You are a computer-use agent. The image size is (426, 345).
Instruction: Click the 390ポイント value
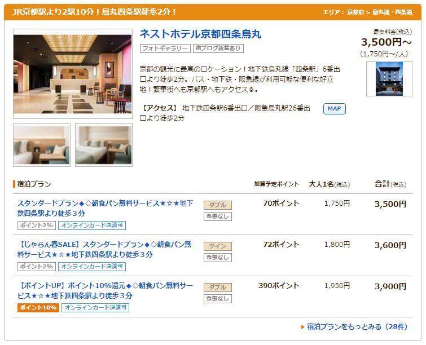coord(279,286)
